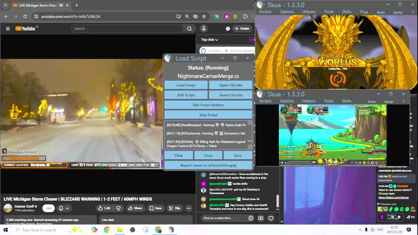Image resolution: width=418 pixels, height=235 pixels.
Task: Open Tools menu in top Skua window
Action: 329,12
